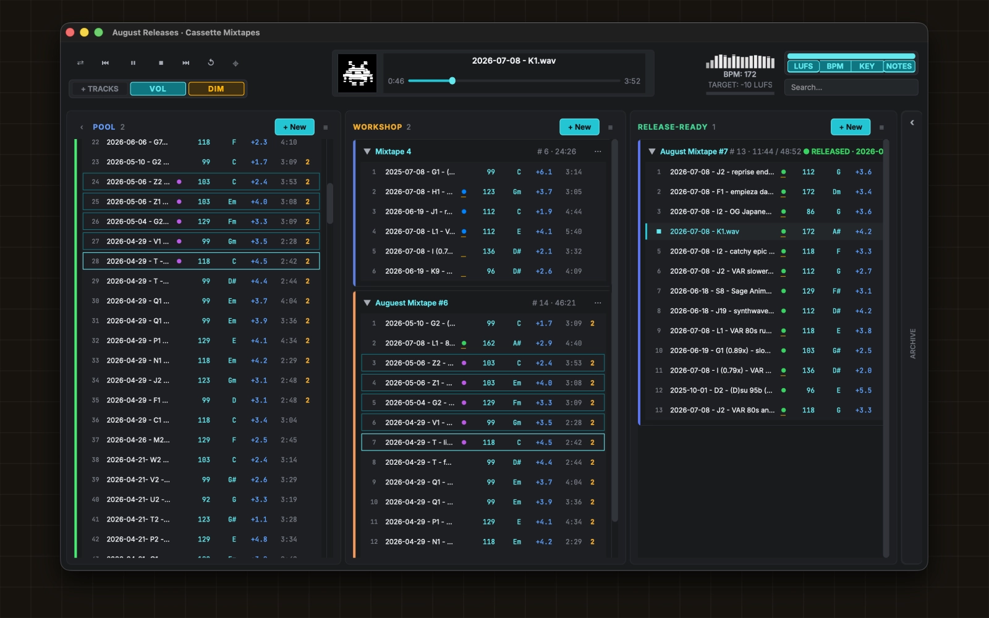The image size is (989, 618).
Task: Click the pixel invader album artwork
Action: click(357, 74)
